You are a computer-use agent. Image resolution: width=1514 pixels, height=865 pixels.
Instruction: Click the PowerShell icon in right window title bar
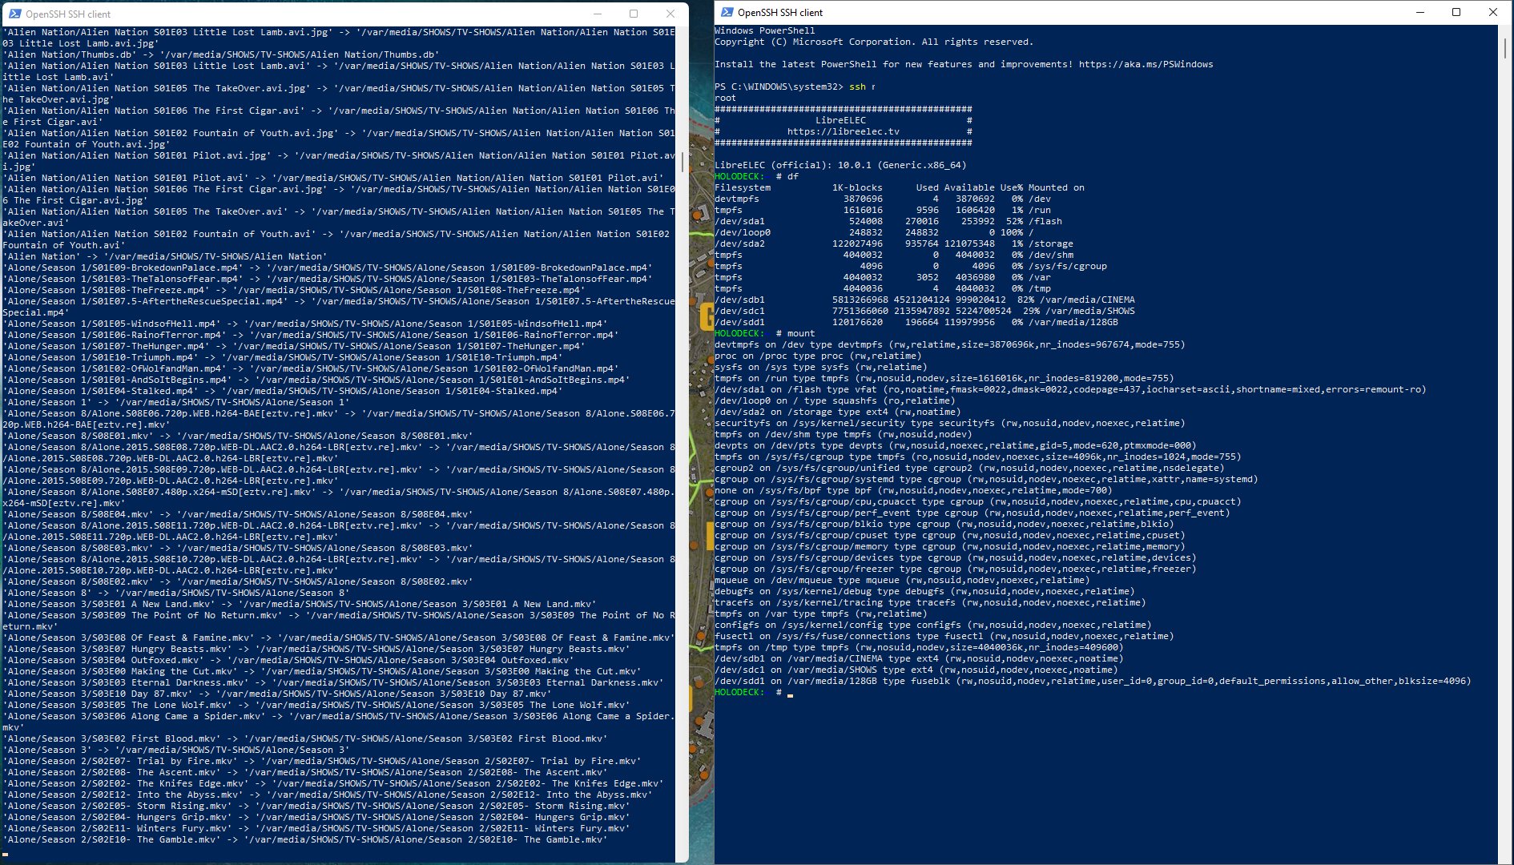click(727, 12)
